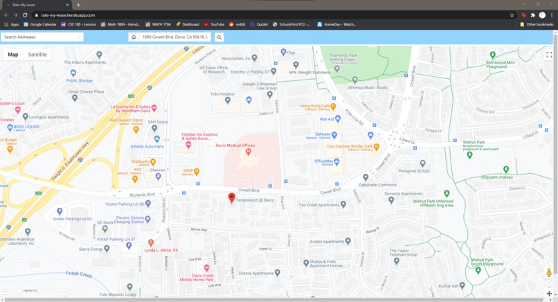Open Chrome extensions puzzle icon
Image resolution: width=558 pixels, height=302 pixels.
coord(533,15)
